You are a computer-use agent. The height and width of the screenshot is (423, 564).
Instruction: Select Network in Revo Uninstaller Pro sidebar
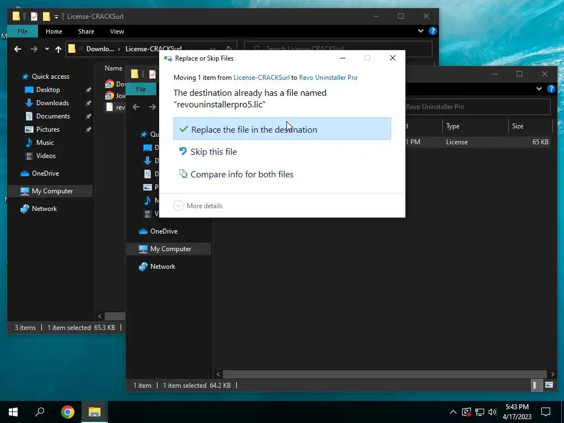(162, 267)
